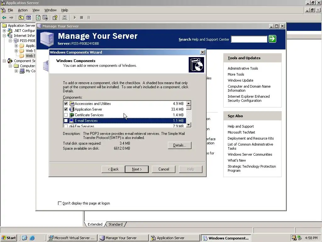Switch to Application Server taskbar button
This screenshot has width=322, height=242.
coord(175,238)
